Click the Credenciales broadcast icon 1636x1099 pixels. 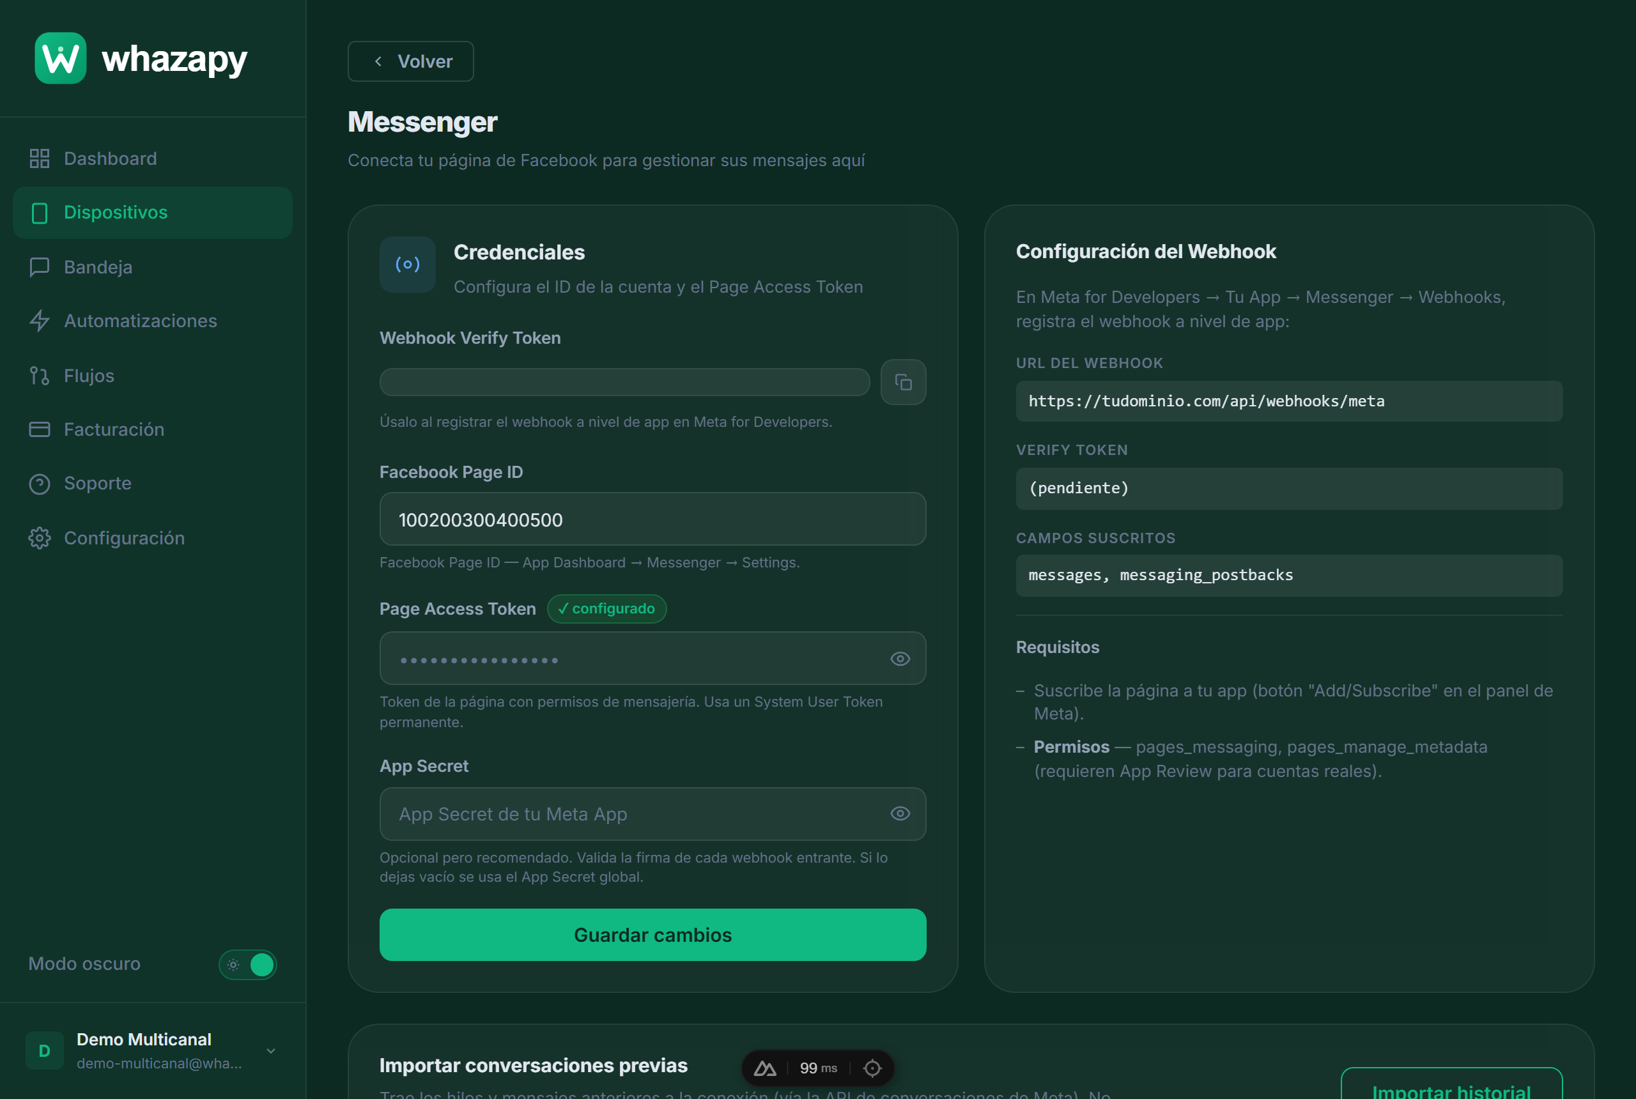click(x=407, y=265)
